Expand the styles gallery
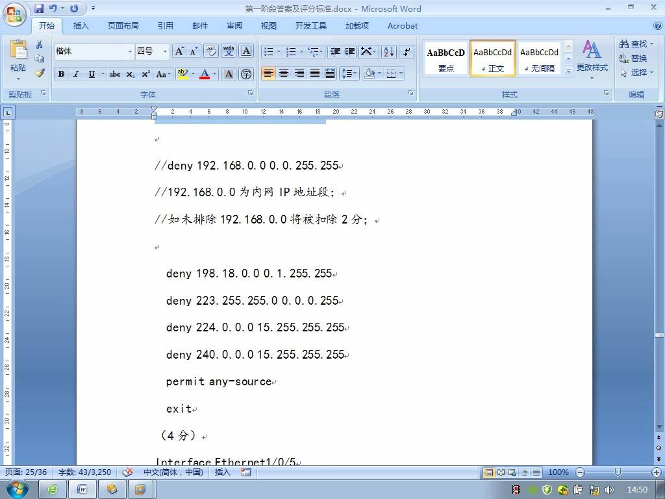This screenshot has width=665, height=499. pyautogui.click(x=569, y=71)
